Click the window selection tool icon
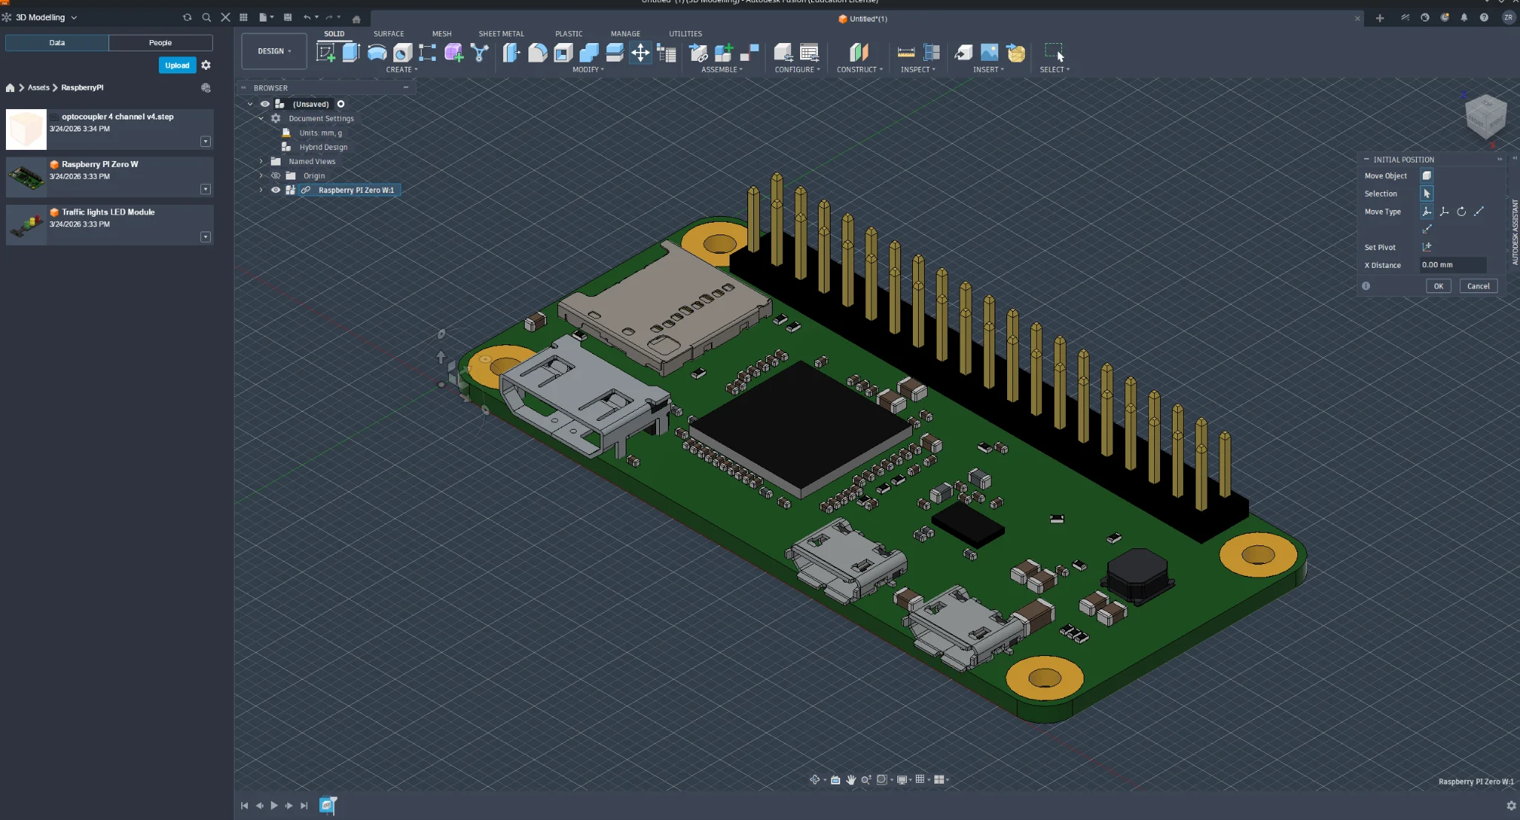Image resolution: width=1520 pixels, height=820 pixels. point(1054,52)
